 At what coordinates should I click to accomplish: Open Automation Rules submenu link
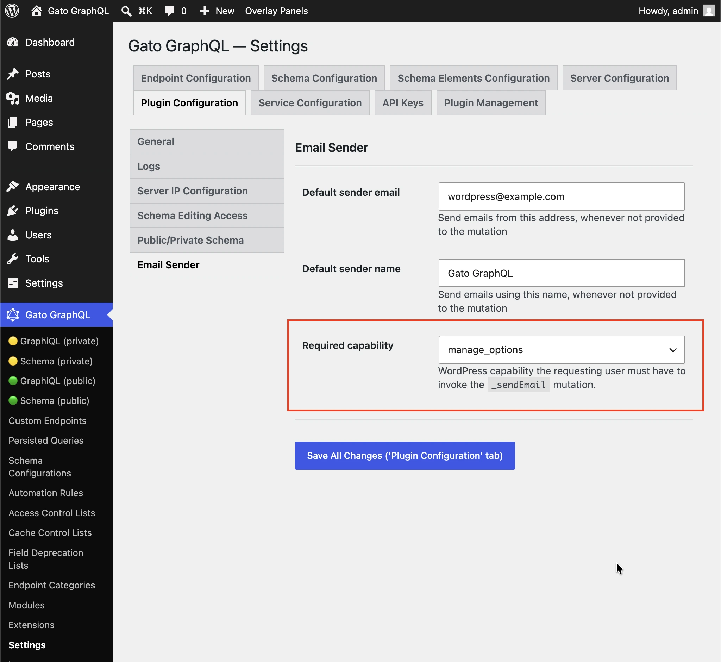[45, 493]
